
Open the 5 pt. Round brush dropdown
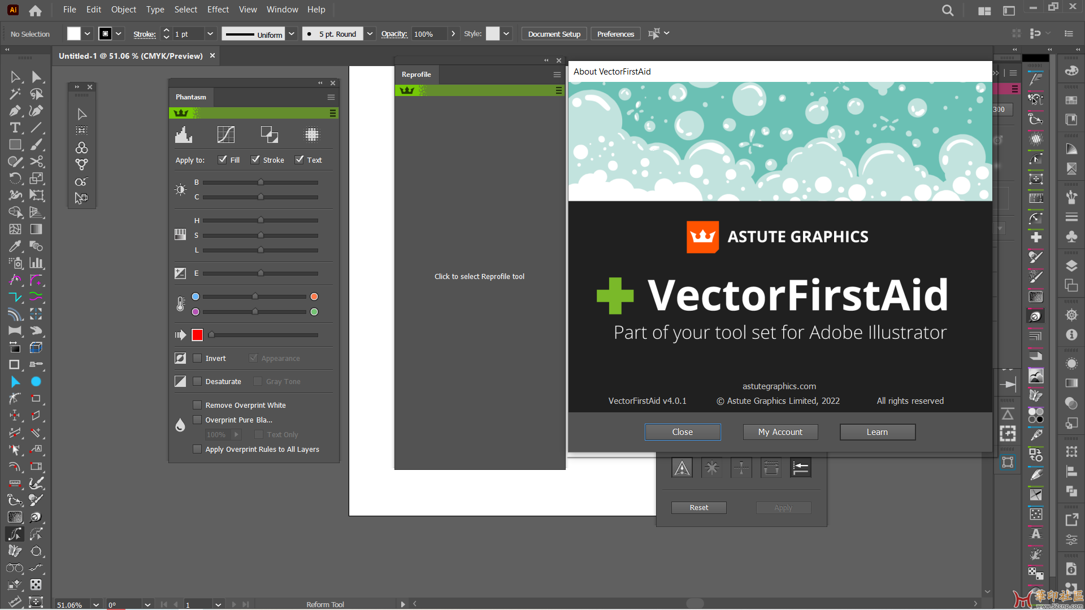point(370,34)
